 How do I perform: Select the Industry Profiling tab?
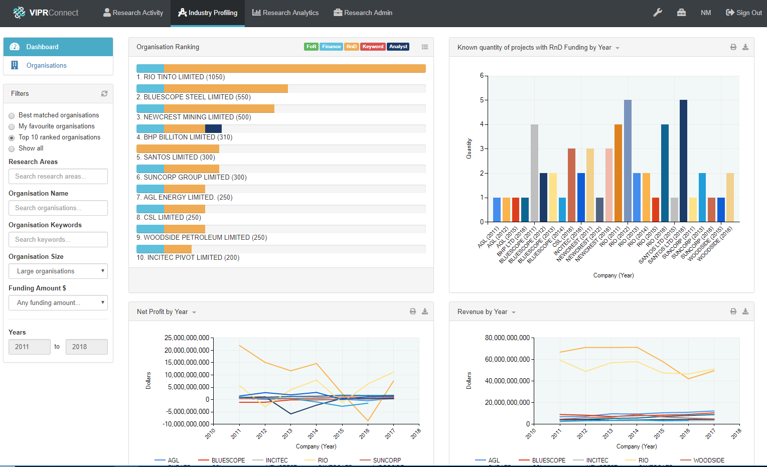click(x=208, y=13)
